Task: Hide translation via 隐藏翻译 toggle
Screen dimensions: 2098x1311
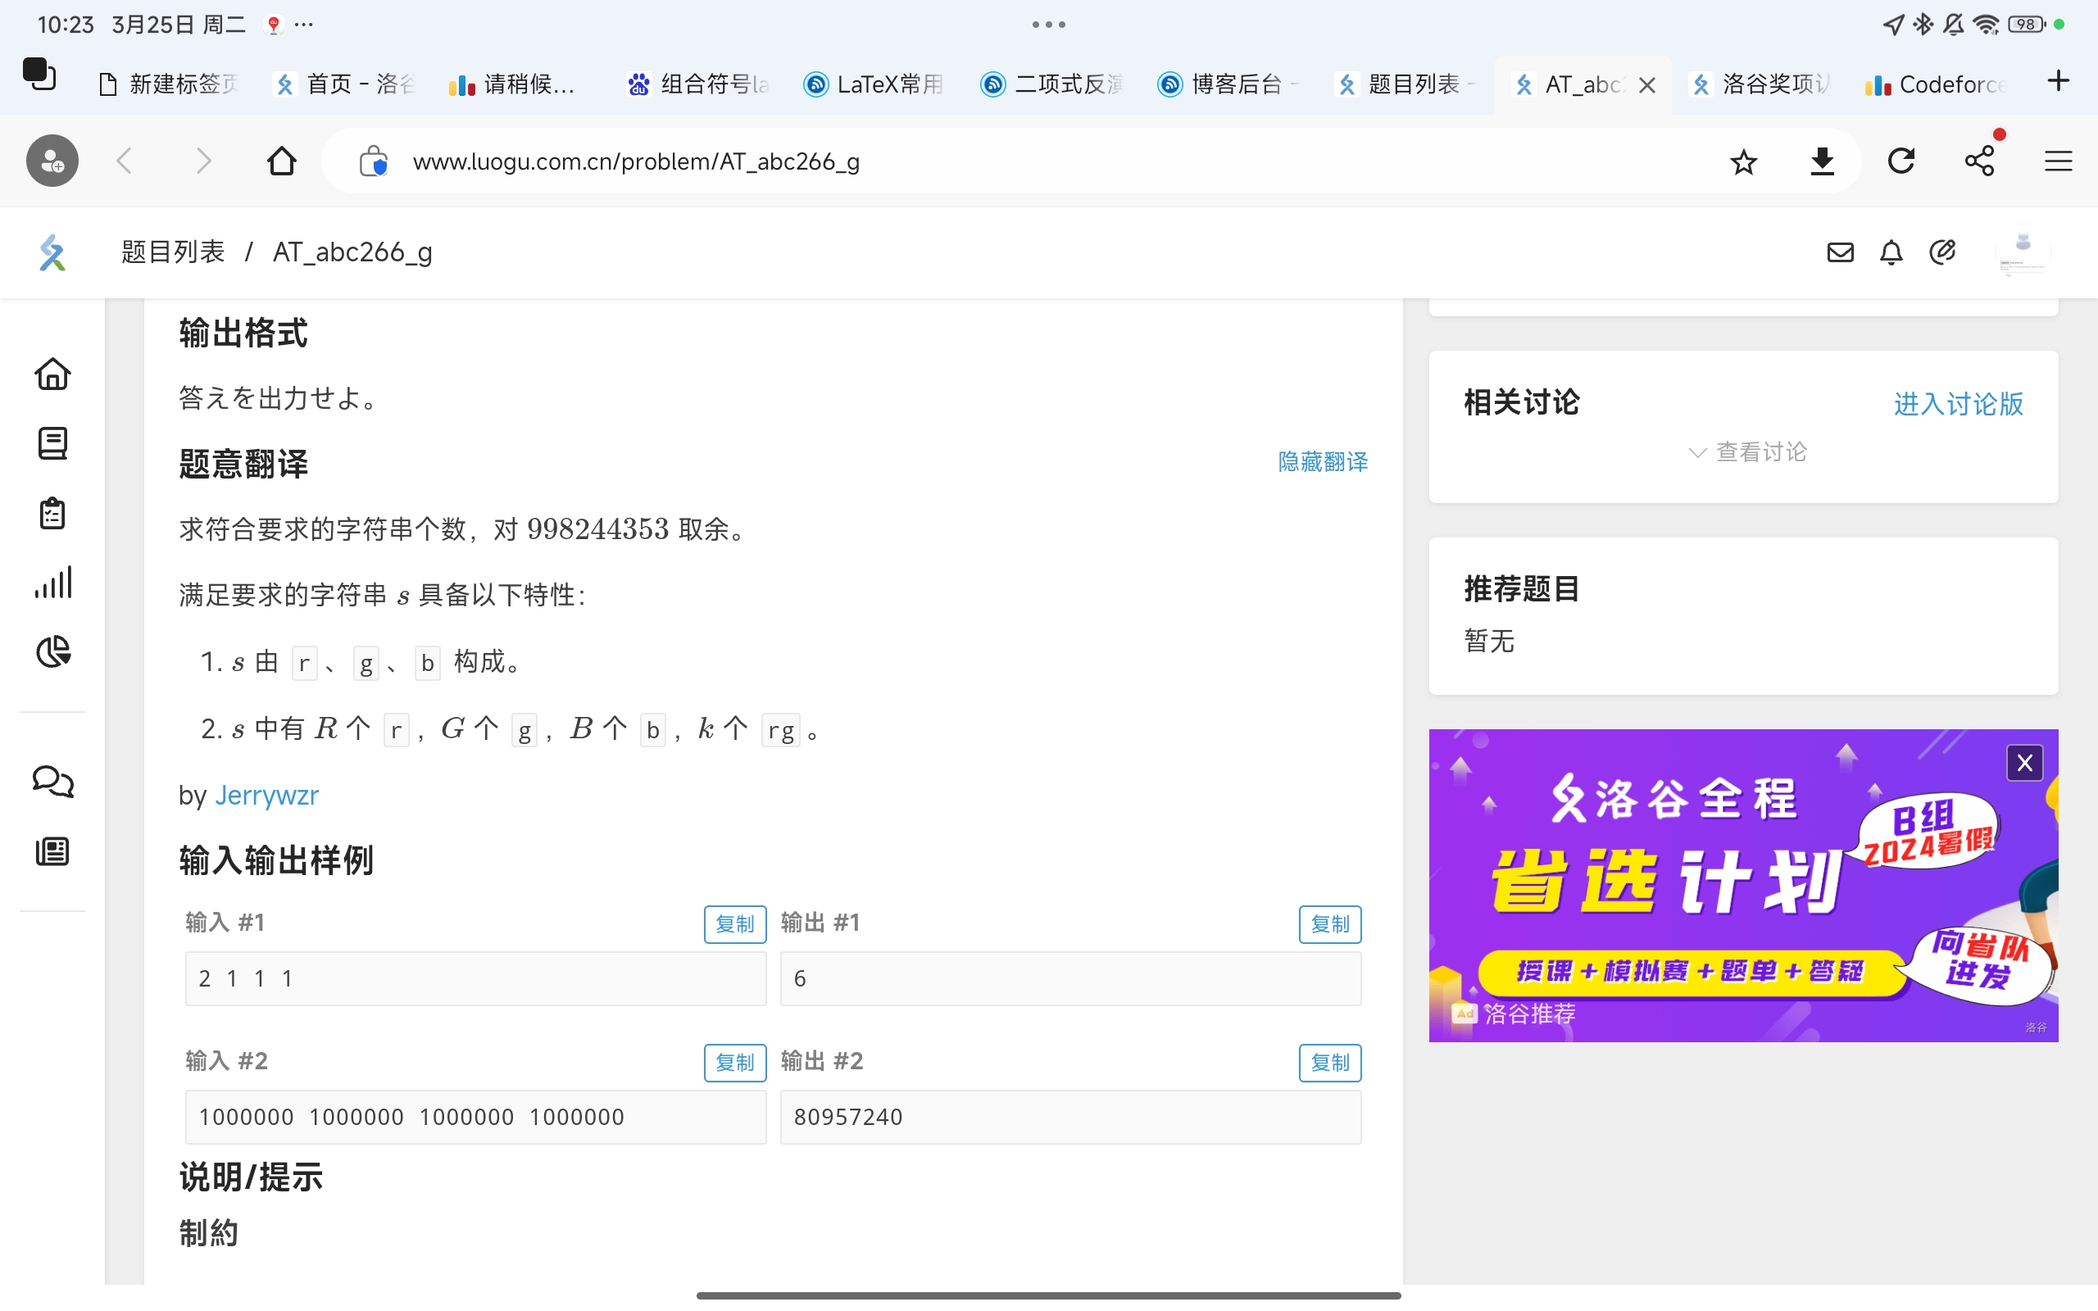Action: pyautogui.click(x=1322, y=461)
